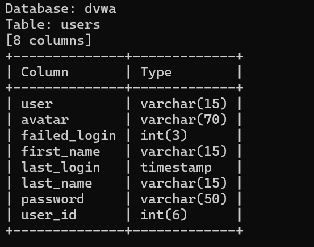Click the 'varchar(50)' type value
The width and height of the screenshot is (314, 247).
183,199
